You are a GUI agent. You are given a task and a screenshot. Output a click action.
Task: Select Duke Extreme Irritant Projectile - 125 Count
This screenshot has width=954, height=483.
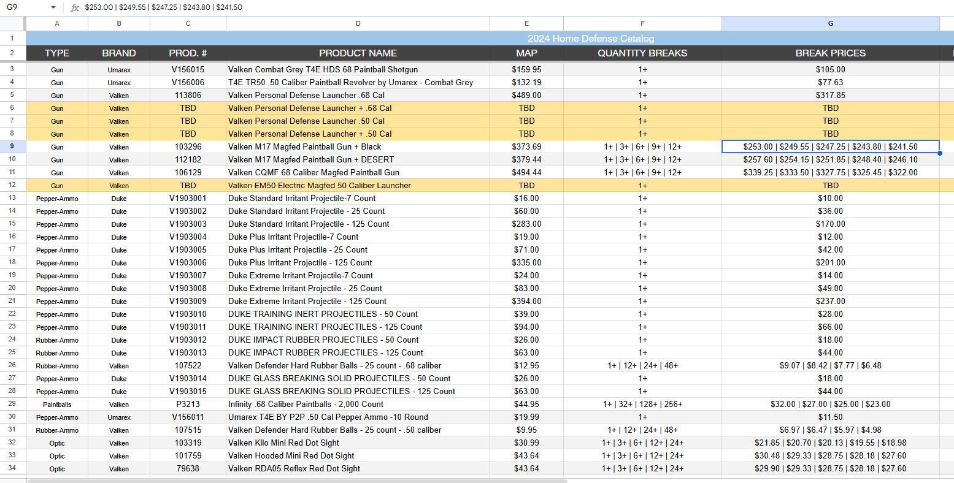[x=358, y=301]
